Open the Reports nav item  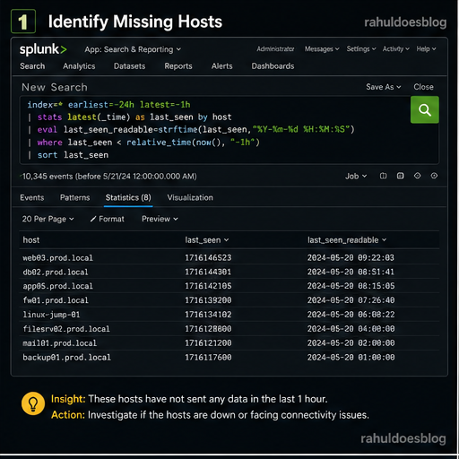tap(178, 66)
